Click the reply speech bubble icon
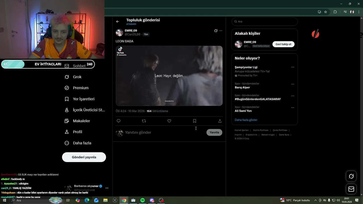 click(119, 121)
